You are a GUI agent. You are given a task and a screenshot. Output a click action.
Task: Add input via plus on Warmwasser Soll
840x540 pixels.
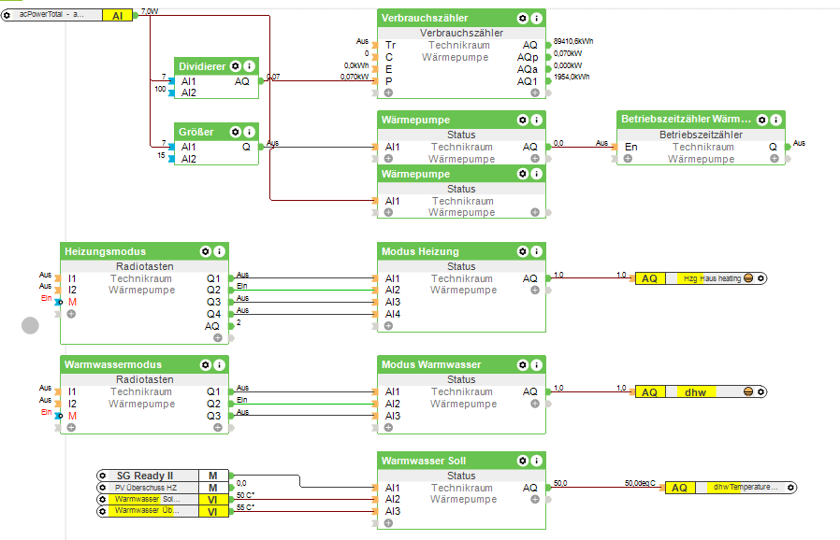pyautogui.click(x=388, y=523)
